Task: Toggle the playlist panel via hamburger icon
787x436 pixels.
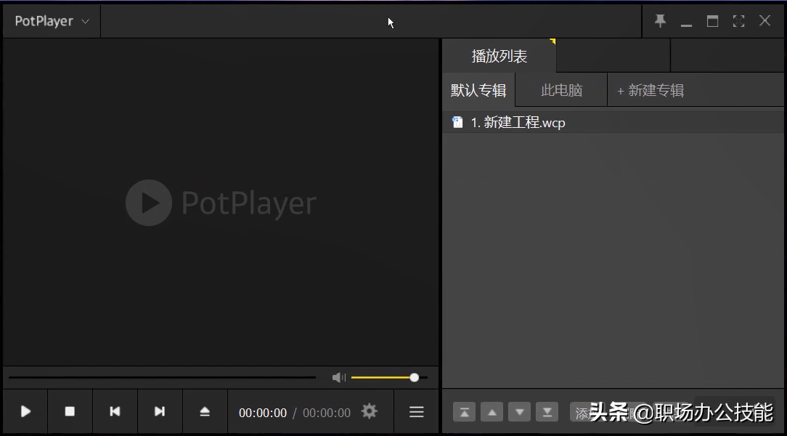Action: 417,412
